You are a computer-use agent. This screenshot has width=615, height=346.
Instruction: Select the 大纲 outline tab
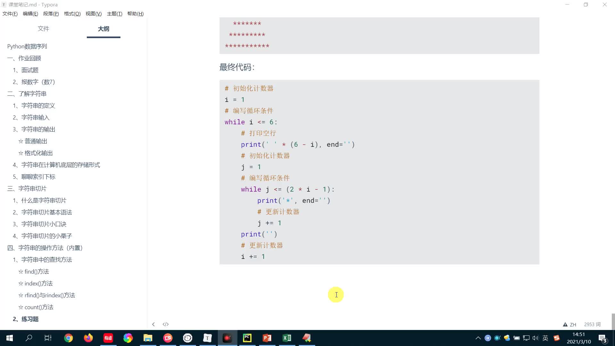pyautogui.click(x=103, y=29)
